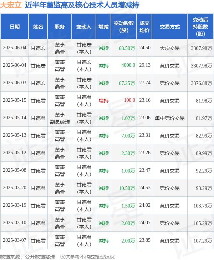Select the 1.02万 share change value

[x=128, y=118]
